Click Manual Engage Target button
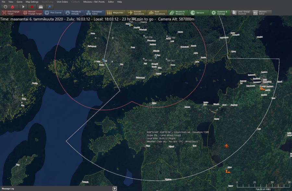 tap(32, 13)
